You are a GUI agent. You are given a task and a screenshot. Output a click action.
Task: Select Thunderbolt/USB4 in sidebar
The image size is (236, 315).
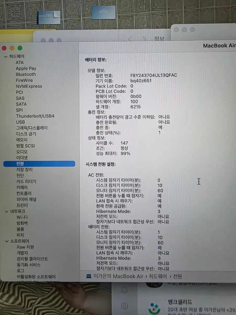[35, 116]
